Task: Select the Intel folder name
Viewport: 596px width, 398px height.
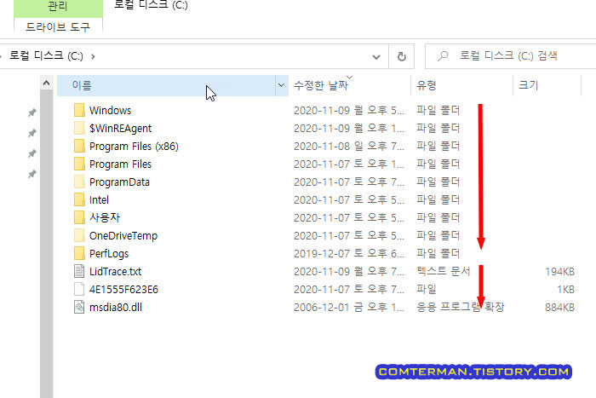Action: [99, 199]
